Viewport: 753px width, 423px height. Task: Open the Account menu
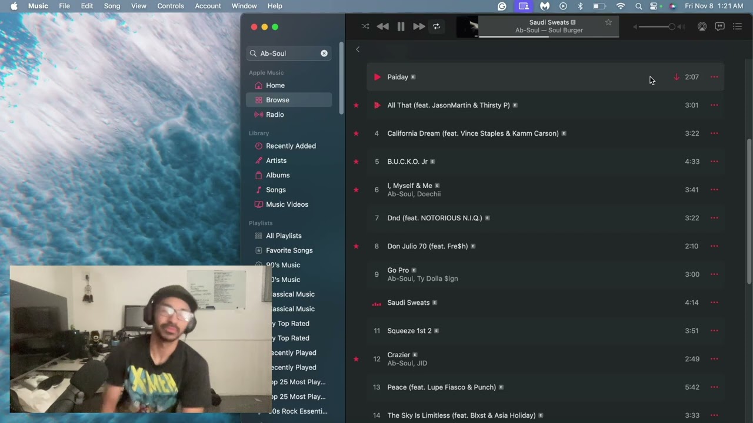click(208, 6)
